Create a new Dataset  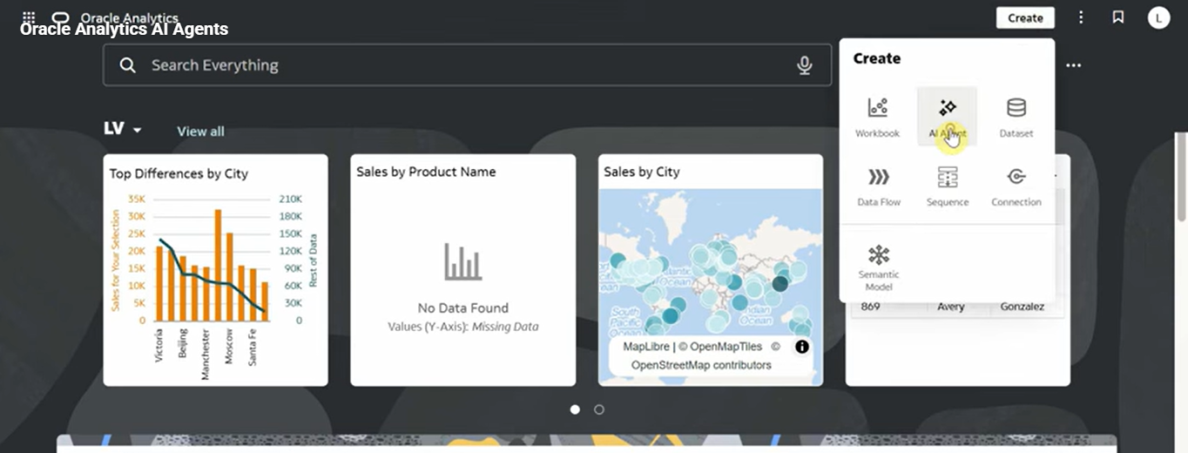1016,117
